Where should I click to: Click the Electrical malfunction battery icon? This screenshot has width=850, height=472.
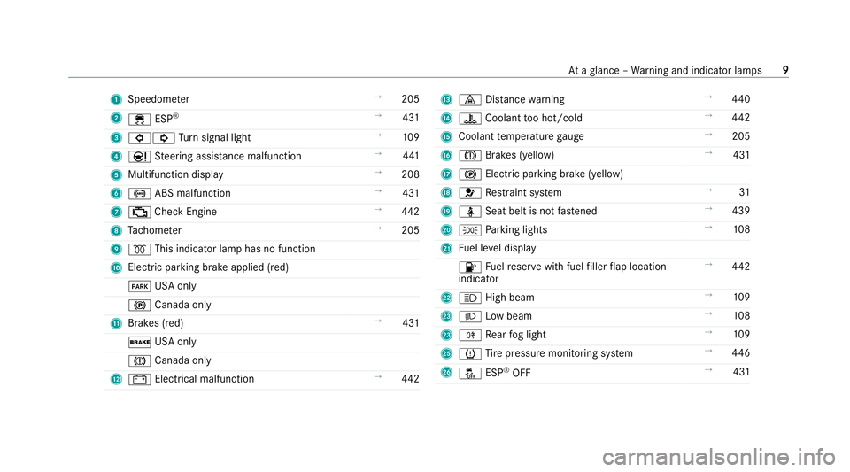click(x=139, y=379)
